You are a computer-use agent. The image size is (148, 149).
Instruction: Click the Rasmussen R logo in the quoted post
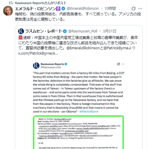pos(21,31)
